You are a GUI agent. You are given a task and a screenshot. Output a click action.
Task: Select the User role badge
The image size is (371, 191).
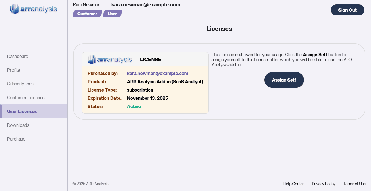click(112, 13)
